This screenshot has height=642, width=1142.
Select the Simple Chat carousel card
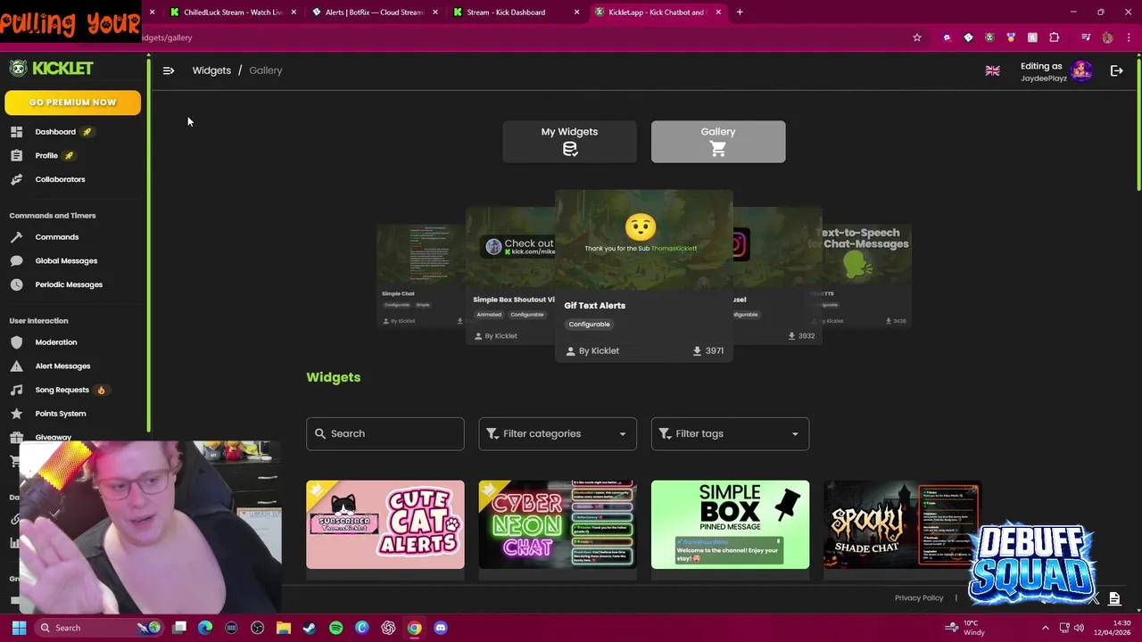419,276
